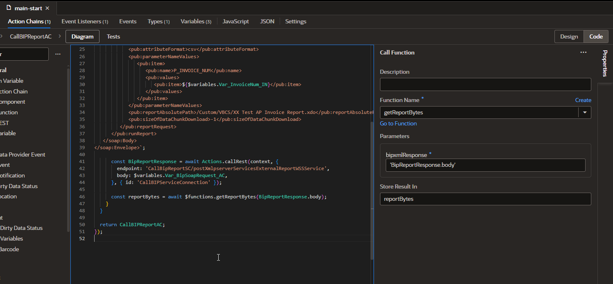Select the Tests view
613x284 pixels.
pyautogui.click(x=113, y=36)
